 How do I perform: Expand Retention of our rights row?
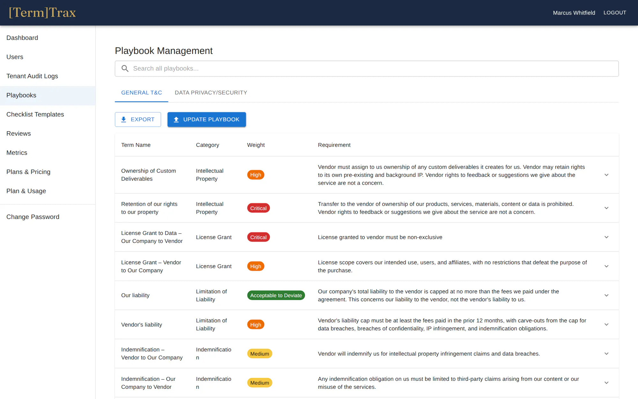[606, 208]
